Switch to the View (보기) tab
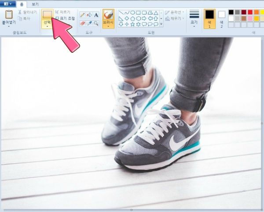Screen dimensions: 264x212 [35, 4]
